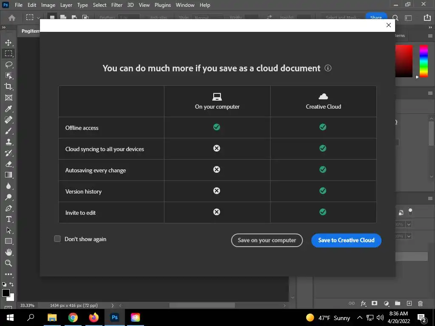Viewport: 435px width, 326px height.
Task: Click the add layer mask icon
Action: [375, 303]
